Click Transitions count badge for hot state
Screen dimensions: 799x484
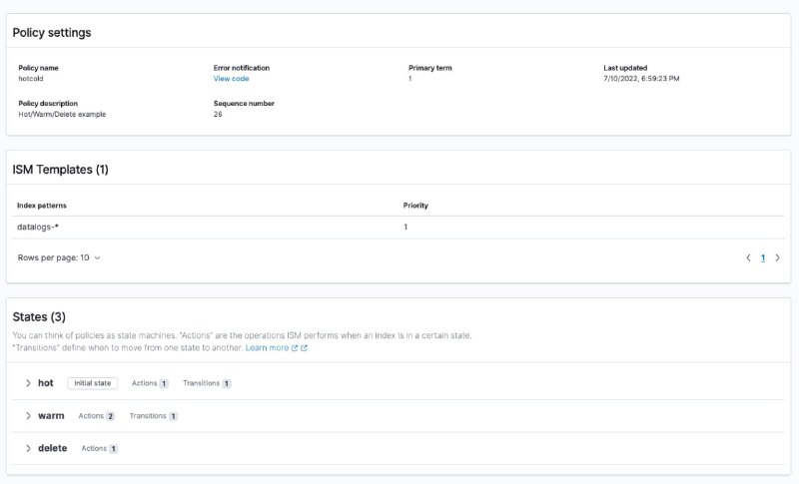[227, 384]
